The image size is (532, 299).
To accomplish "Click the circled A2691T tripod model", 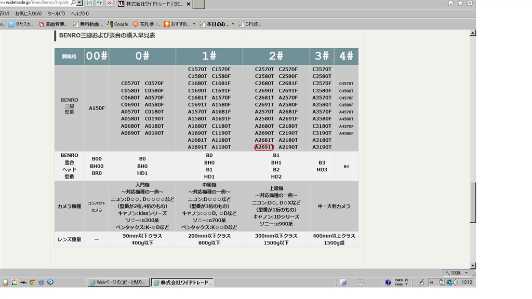I will coord(264,147).
